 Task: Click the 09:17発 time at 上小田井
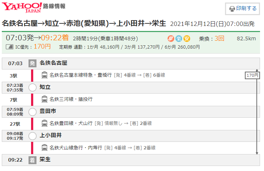click(x=15, y=139)
